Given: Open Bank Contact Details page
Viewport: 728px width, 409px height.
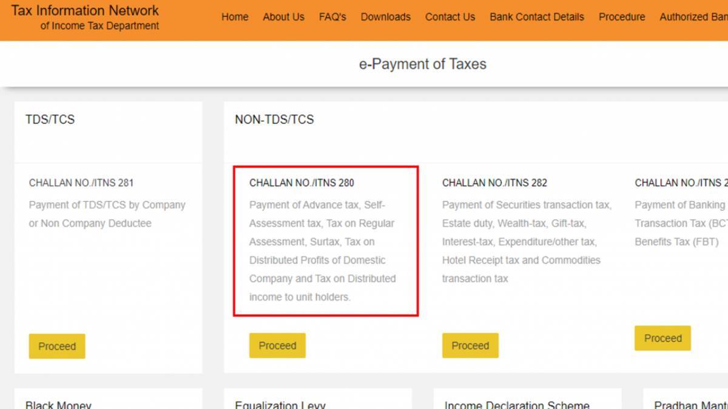Looking at the screenshot, I should tap(537, 17).
